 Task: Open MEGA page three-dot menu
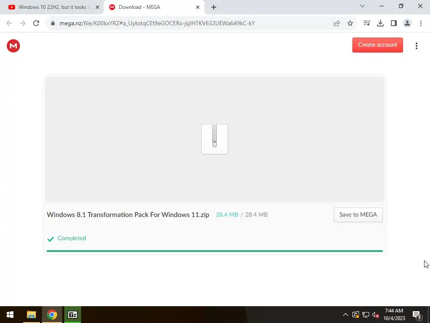point(416,45)
